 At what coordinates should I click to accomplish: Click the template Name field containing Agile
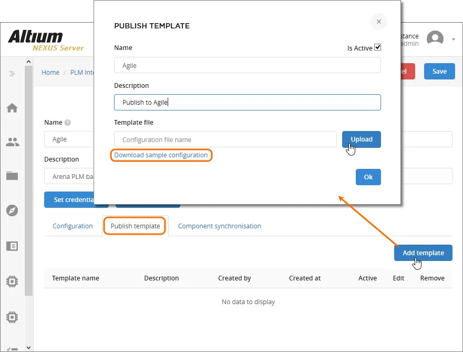click(247, 65)
